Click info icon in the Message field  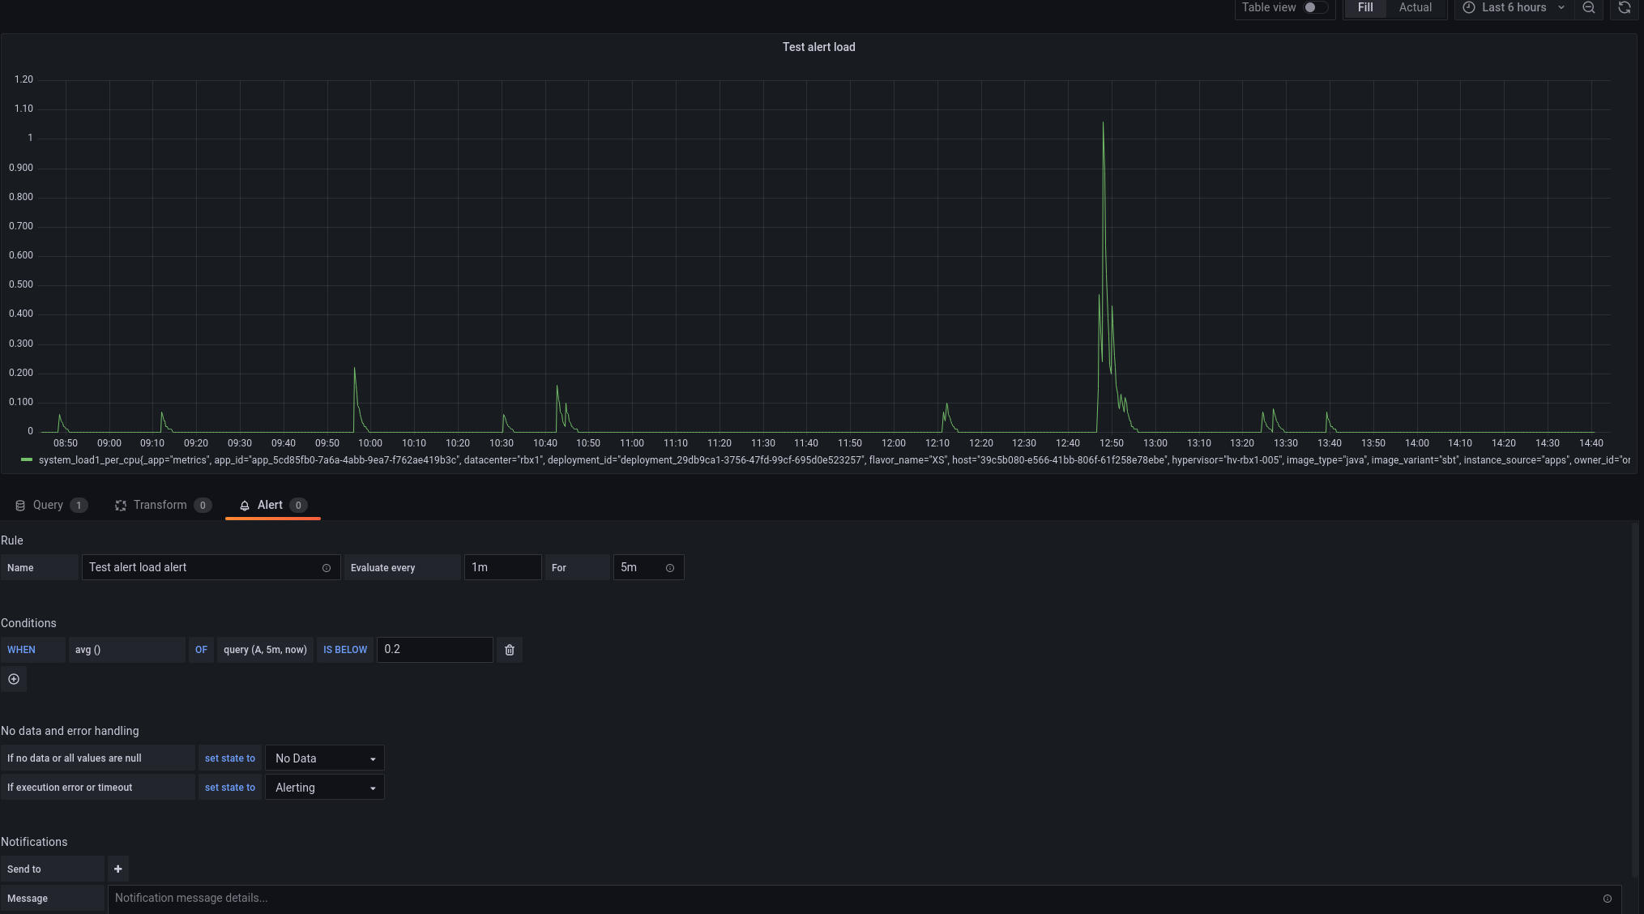(1608, 899)
